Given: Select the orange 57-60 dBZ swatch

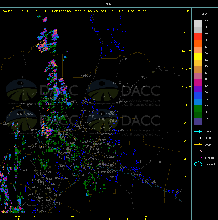Looking at the screenshot, I should (x=198, y=43).
